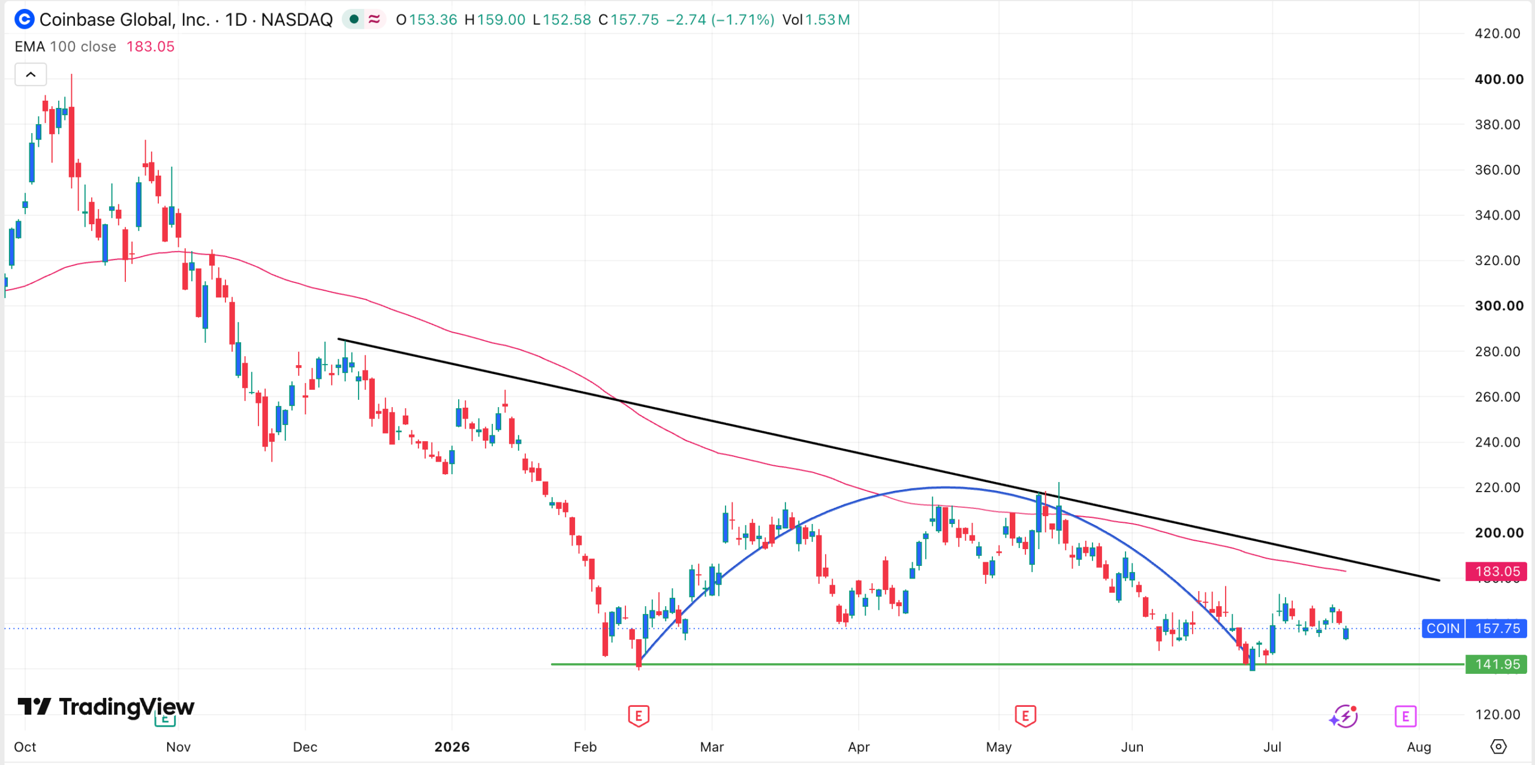
Task: Click the low value L152.58
Action: [562, 20]
